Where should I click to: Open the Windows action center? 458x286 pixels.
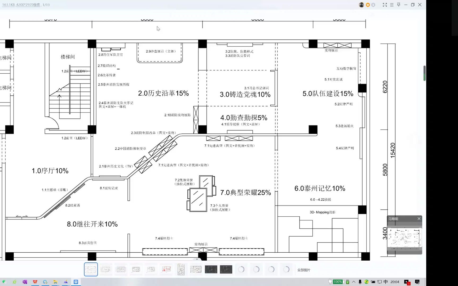(417, 282)
